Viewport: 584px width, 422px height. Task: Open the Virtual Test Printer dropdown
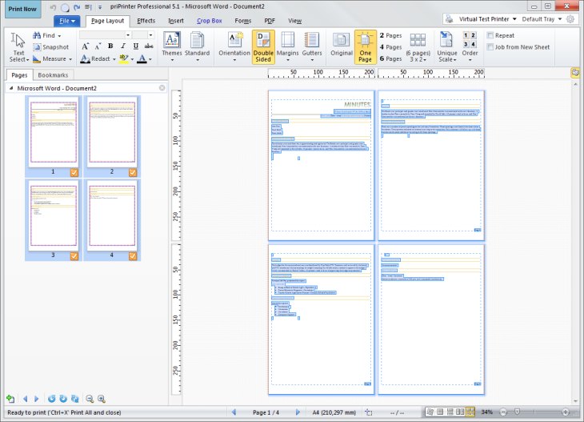514,19
